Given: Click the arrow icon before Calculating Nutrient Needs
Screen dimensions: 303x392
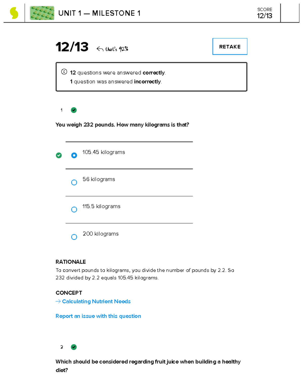Looking at the screenshot, I should 58,301.
